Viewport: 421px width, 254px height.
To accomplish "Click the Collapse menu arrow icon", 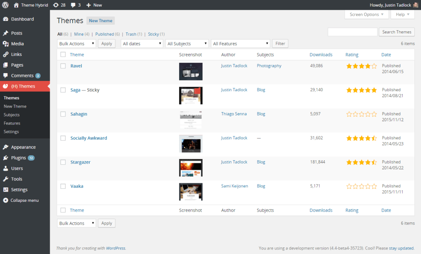I will 6,200.
